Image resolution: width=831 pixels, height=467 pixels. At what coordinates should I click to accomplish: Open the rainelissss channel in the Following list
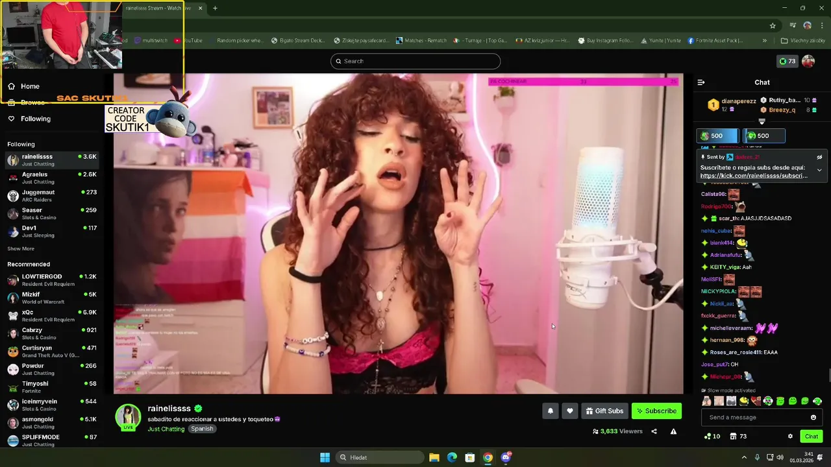pos(52,160)
